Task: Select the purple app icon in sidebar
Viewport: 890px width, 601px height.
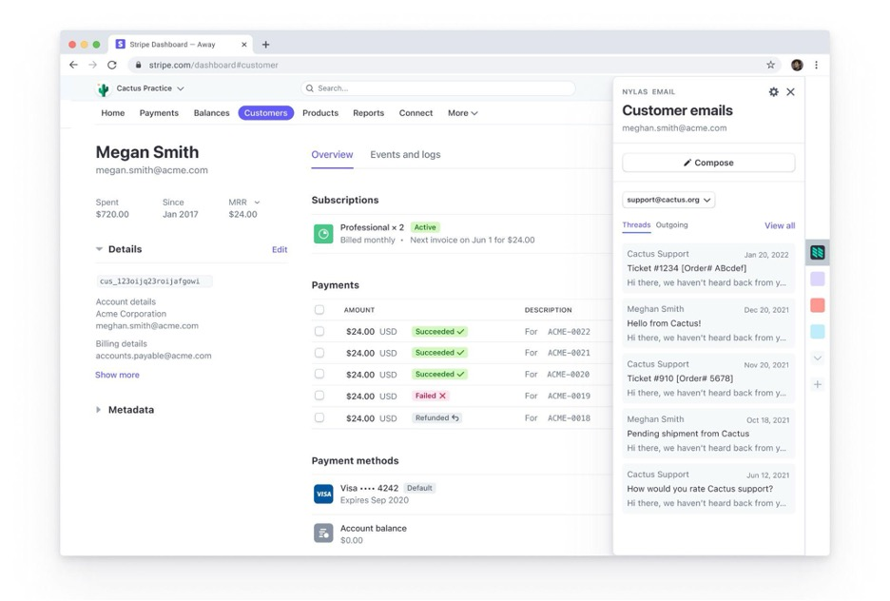Action: point(818,279)
